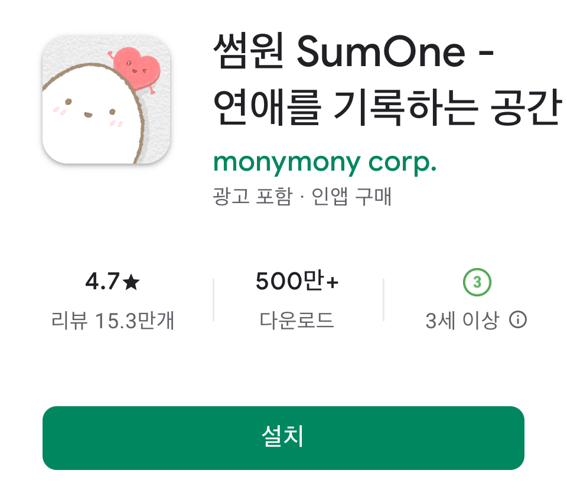Open the 3세 이상 age rating text
The height and width of the screenshot is (493, 567).
462,320
